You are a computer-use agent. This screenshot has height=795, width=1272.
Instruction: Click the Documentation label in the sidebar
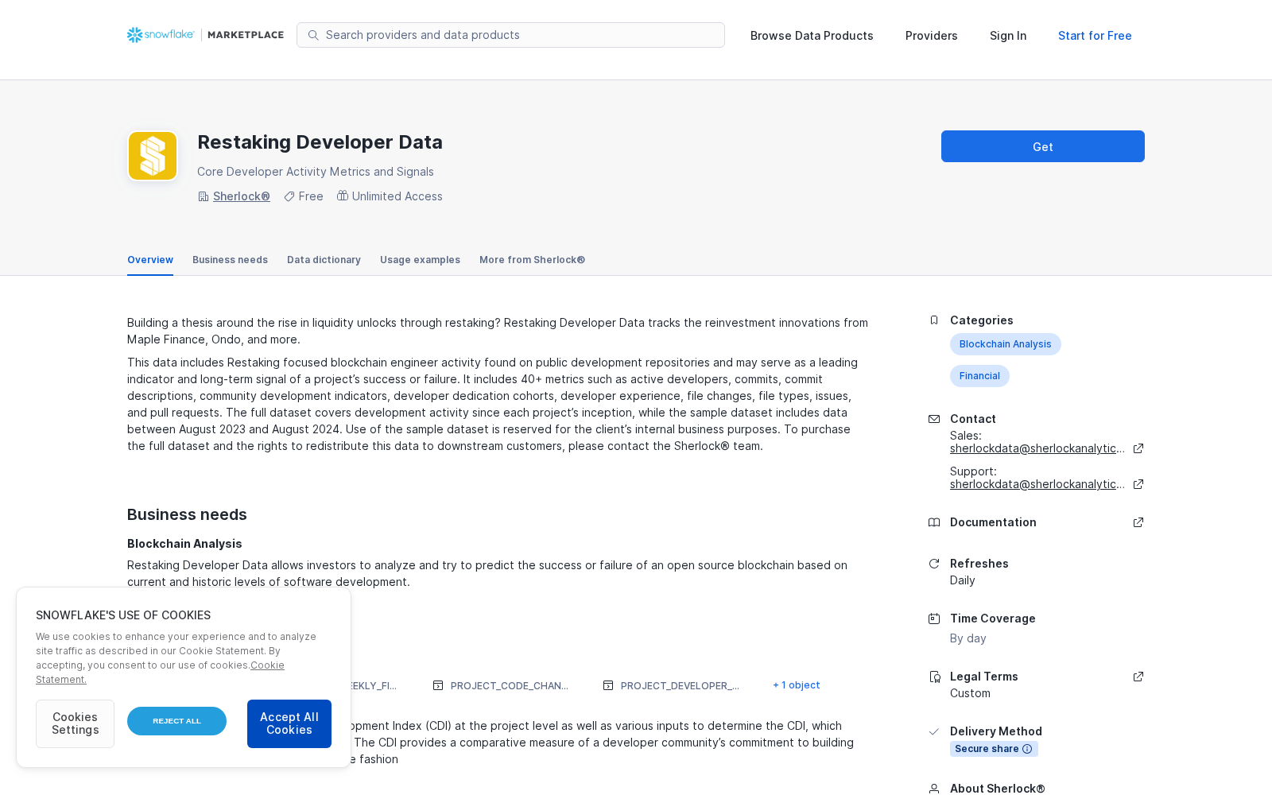(x=993, y=522)
